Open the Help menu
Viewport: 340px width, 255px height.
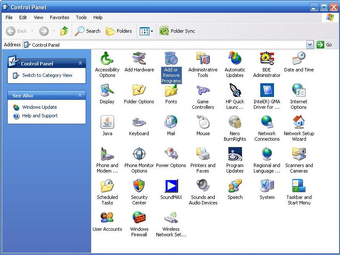point(98,17)
